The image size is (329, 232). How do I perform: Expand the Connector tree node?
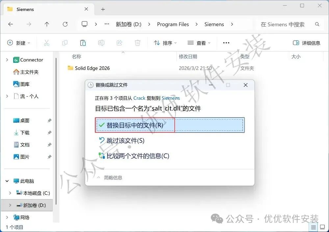pos(7,60)
